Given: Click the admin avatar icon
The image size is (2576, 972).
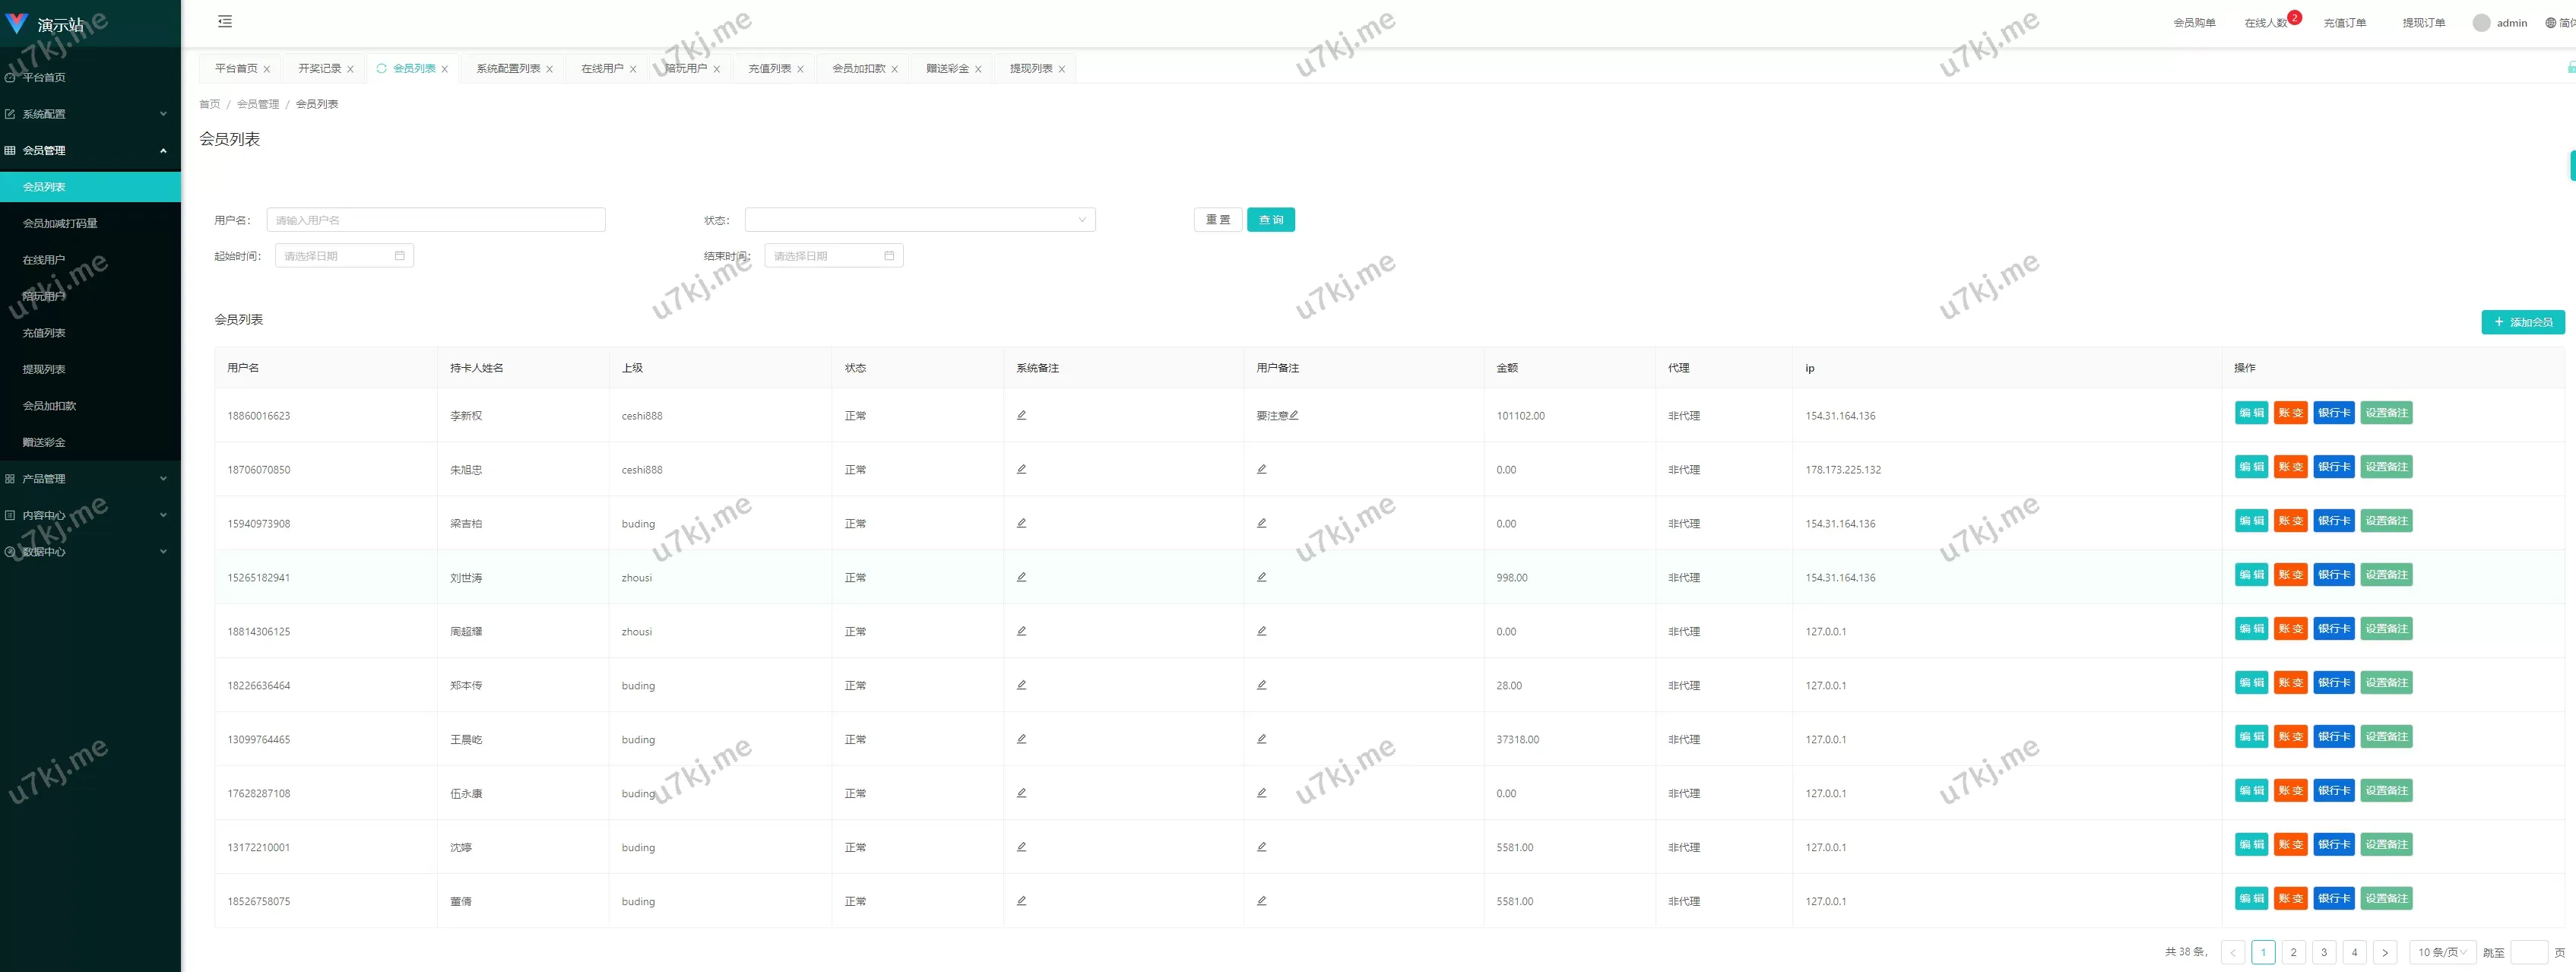Looking at the screenshot, I should coord(2481,22).
